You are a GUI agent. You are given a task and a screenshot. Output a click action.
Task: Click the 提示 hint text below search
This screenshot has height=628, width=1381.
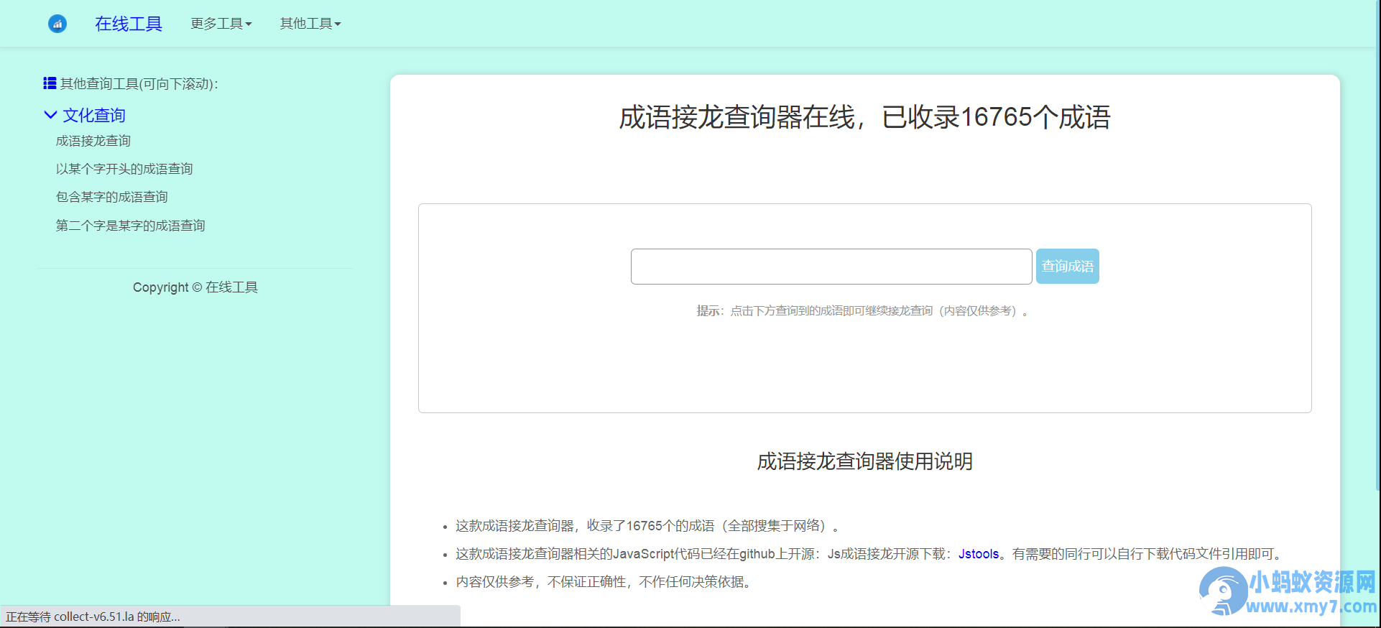(862, 311)
